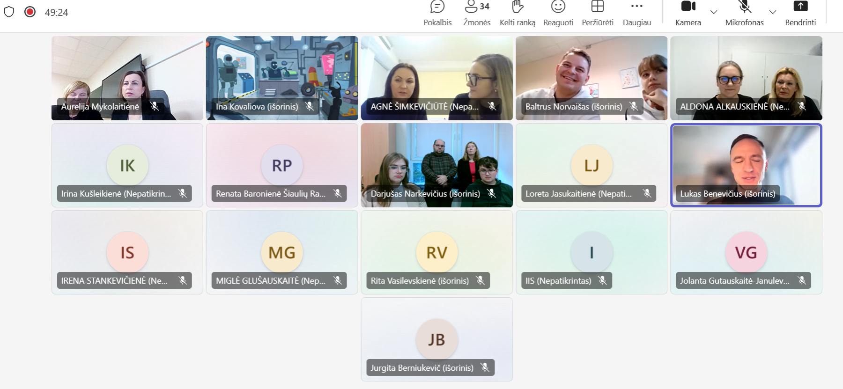843x389 pixels.
Task: Toggle the Mikrofonas mute state
Action: pos(744,13)
